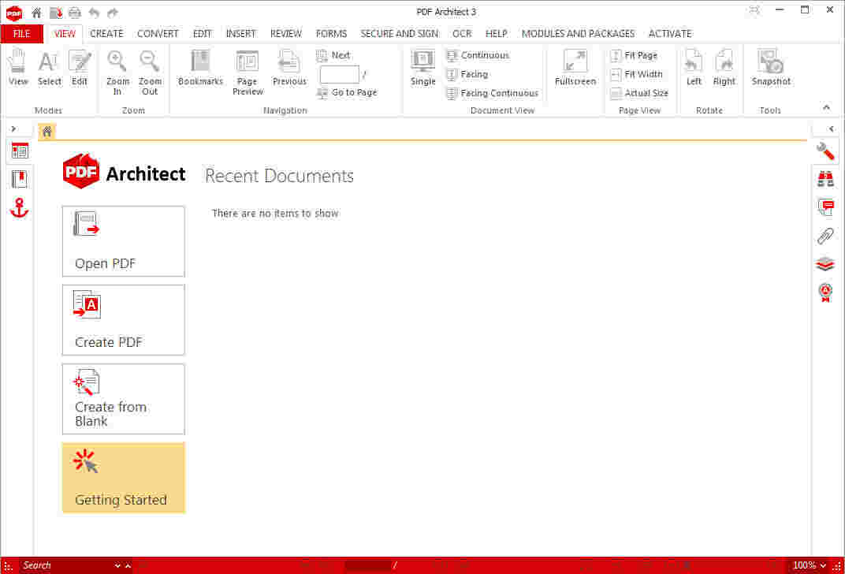Screen dimensions: 845x574
Task: Rotate the page right
Action: click(724, 71)
